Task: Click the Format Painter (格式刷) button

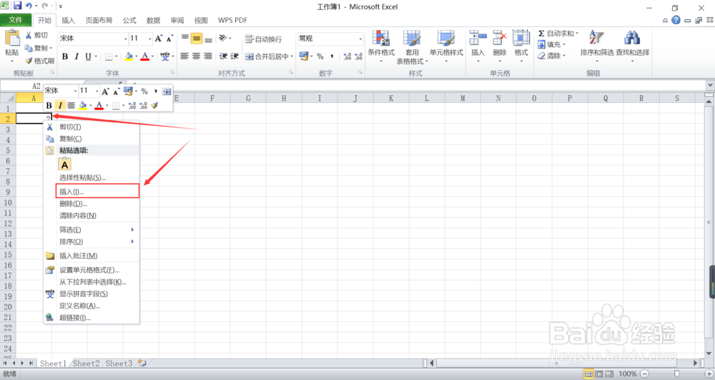Action: (39, 61)
